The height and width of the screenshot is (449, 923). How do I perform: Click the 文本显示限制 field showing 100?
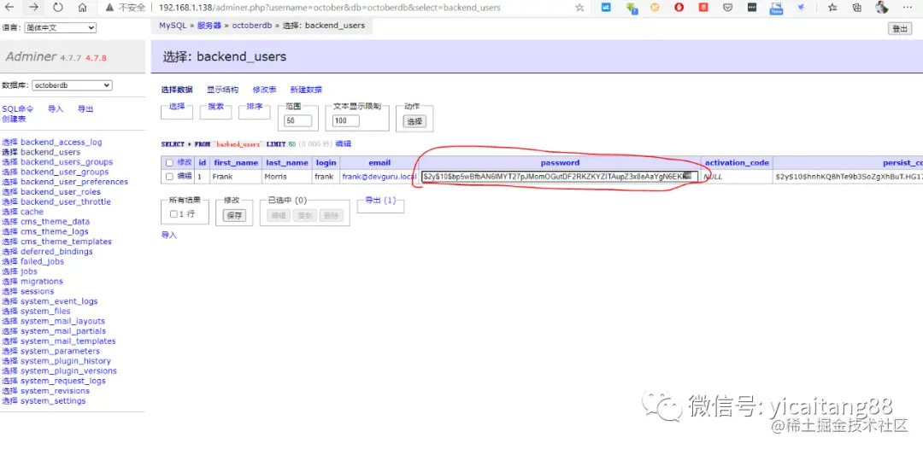[x=345, y=121]
